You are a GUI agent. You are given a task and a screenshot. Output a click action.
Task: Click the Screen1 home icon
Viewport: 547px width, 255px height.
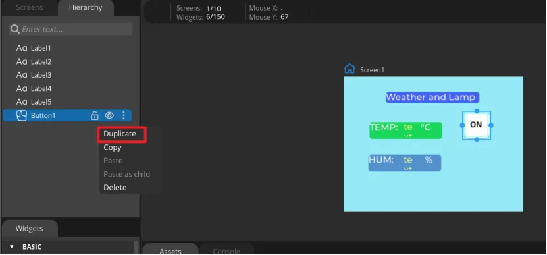click(x=350, y=69)
